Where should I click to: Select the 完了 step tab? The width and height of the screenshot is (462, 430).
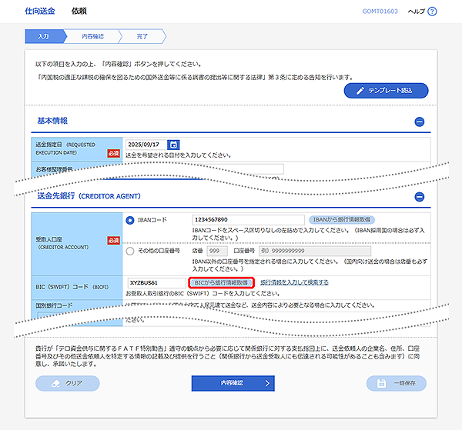click(142, 36)
